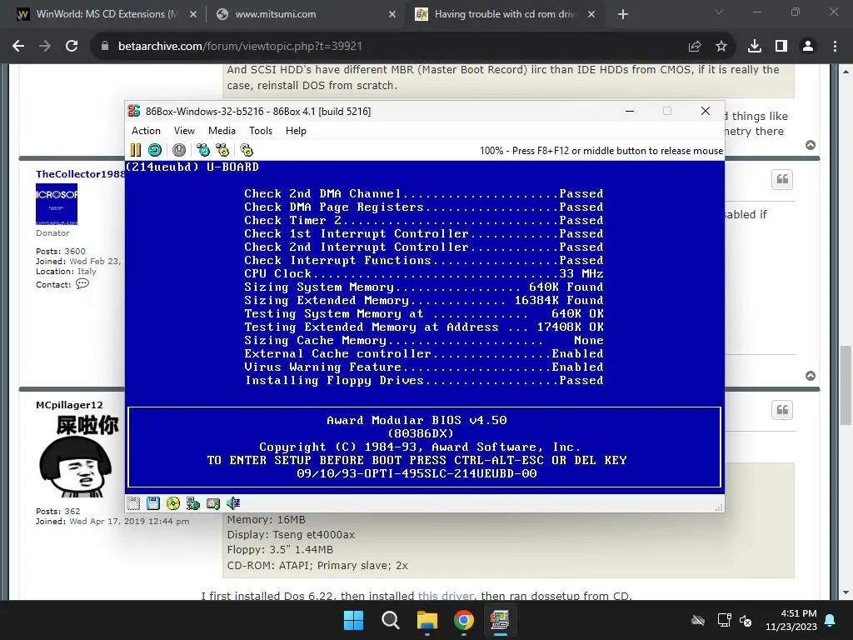Open the Tools menu in 86Box
Viewport: 853px width, 640px height.
pos(261,131)
